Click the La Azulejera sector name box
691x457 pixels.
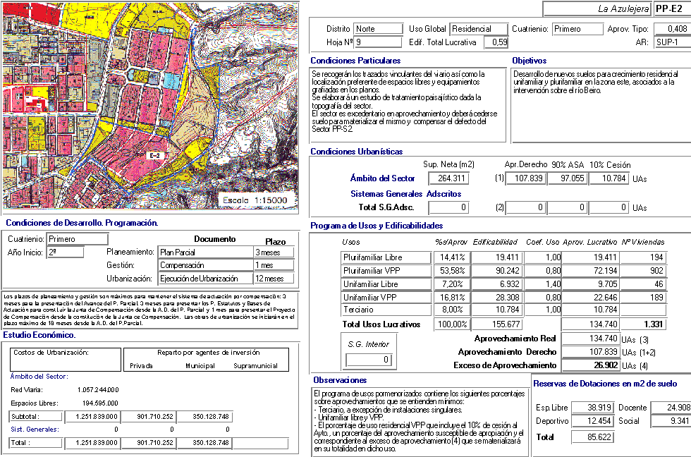click(x=596, y=9)
